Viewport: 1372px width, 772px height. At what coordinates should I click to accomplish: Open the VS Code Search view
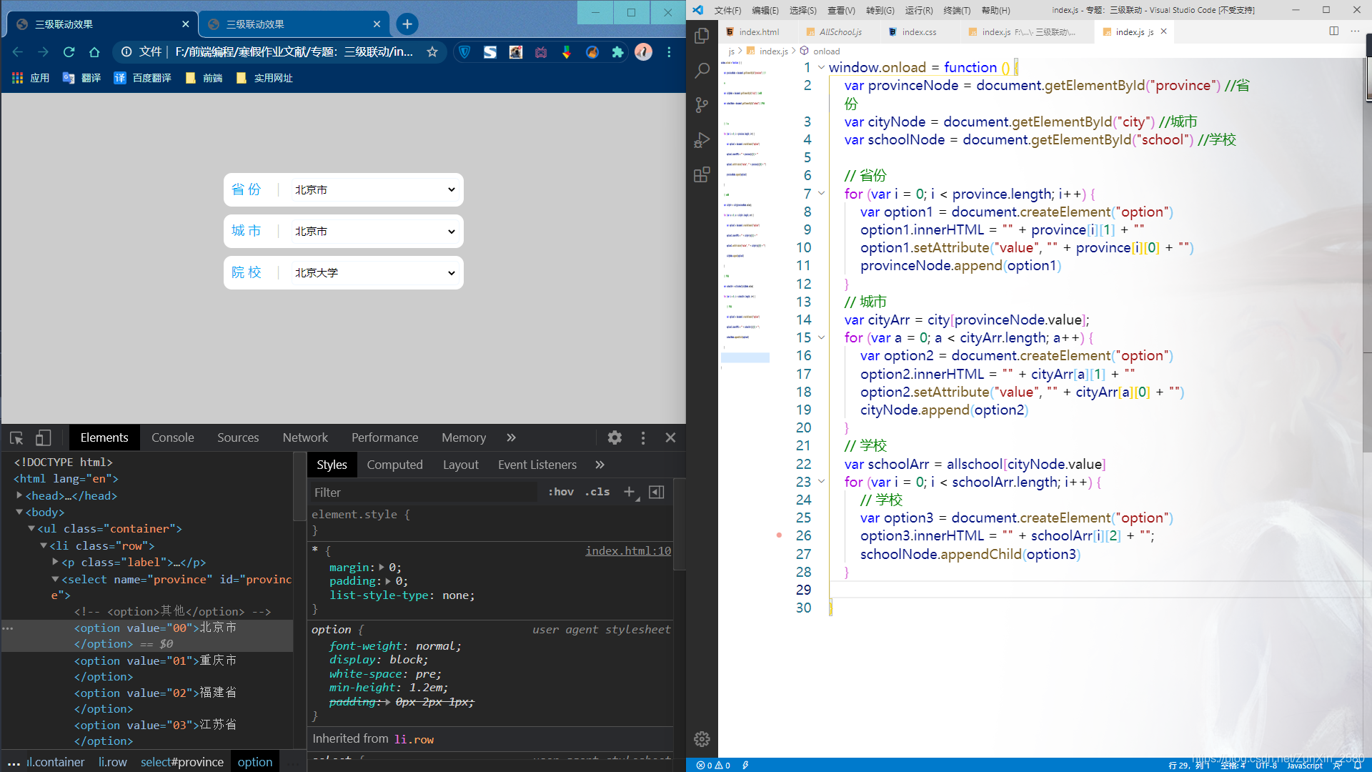702,70
